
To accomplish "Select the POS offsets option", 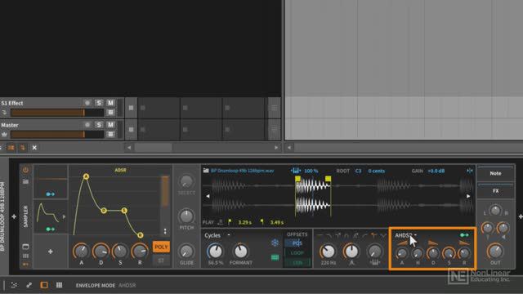I will coord(297,243).
